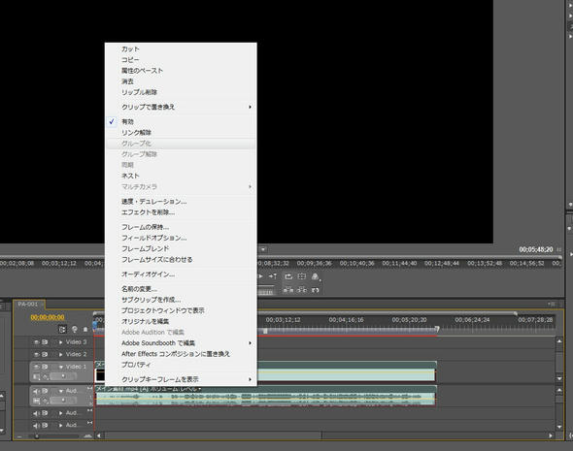Switch to the PA-001 sequence tab
Image resolution: width=573 pixels, height=451 pixels.
(x=28, y=304)
